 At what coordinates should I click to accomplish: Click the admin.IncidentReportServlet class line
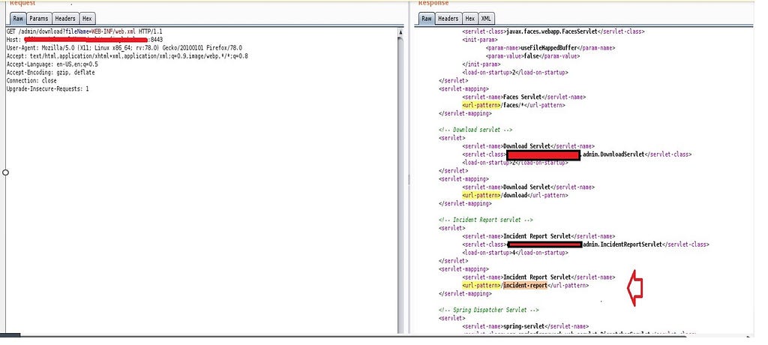pos(585,244)
